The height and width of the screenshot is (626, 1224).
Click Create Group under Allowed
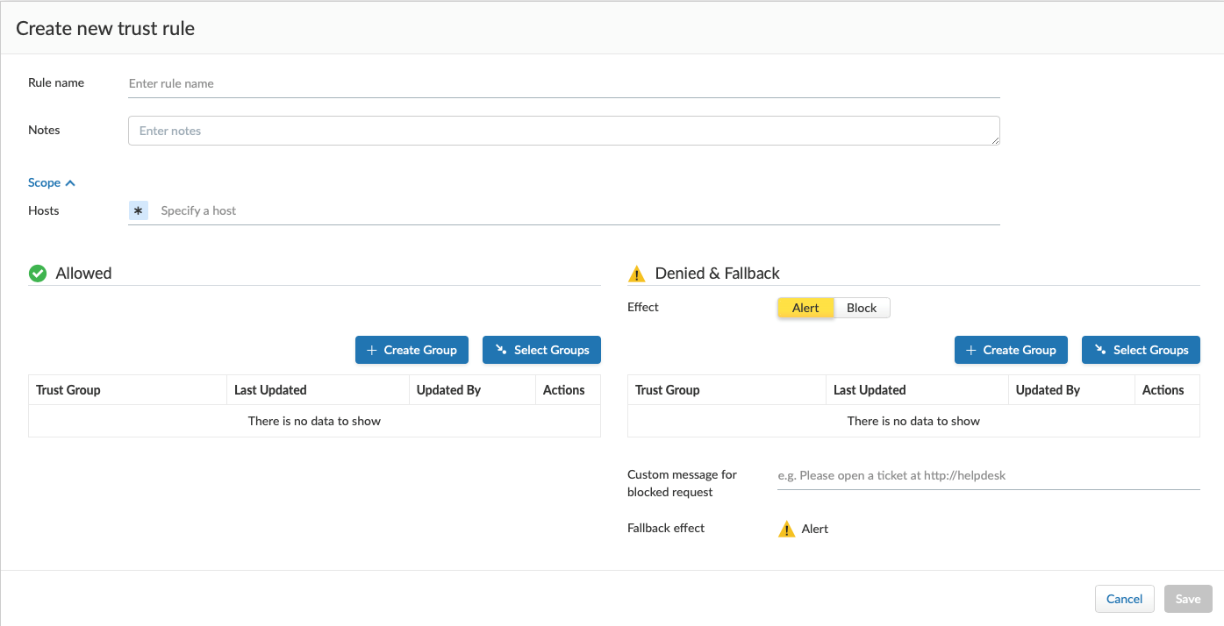[x=412, y=350]
